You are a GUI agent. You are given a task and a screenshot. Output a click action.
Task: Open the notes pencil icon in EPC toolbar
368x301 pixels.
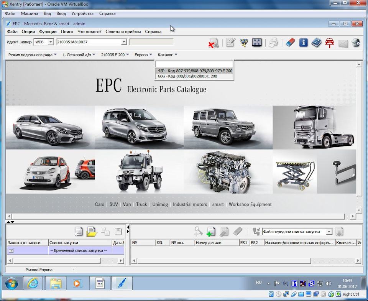(x=230, y=43)
